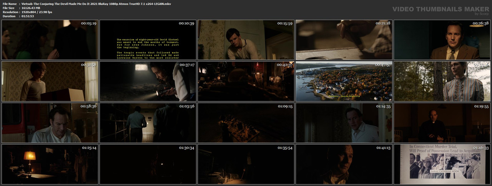Open the man in suit frame 00:26:38

[442, 40]
